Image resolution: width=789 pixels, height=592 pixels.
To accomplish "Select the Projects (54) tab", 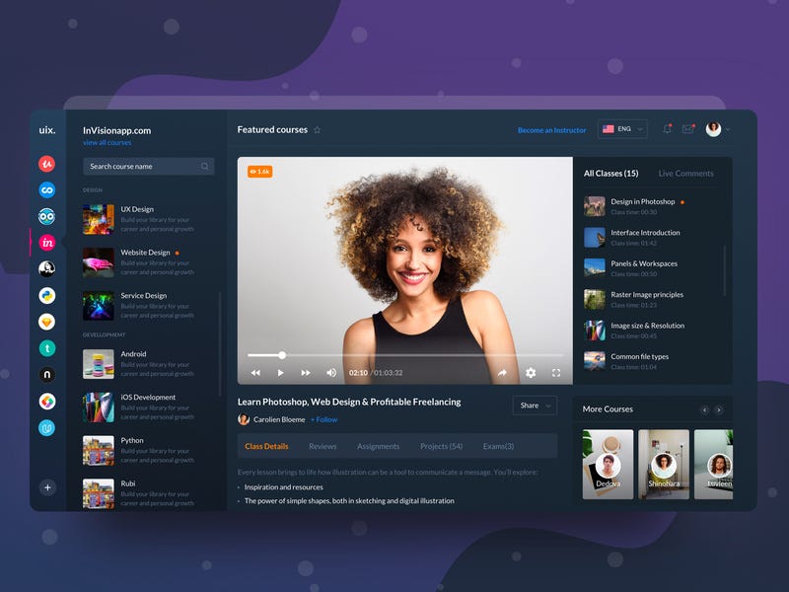I will (x=441, y=446).
